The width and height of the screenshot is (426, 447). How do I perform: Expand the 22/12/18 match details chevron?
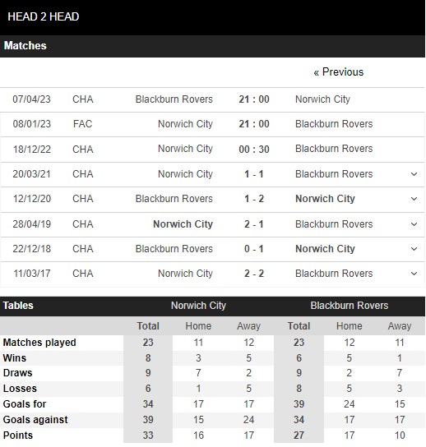(414, 249)
